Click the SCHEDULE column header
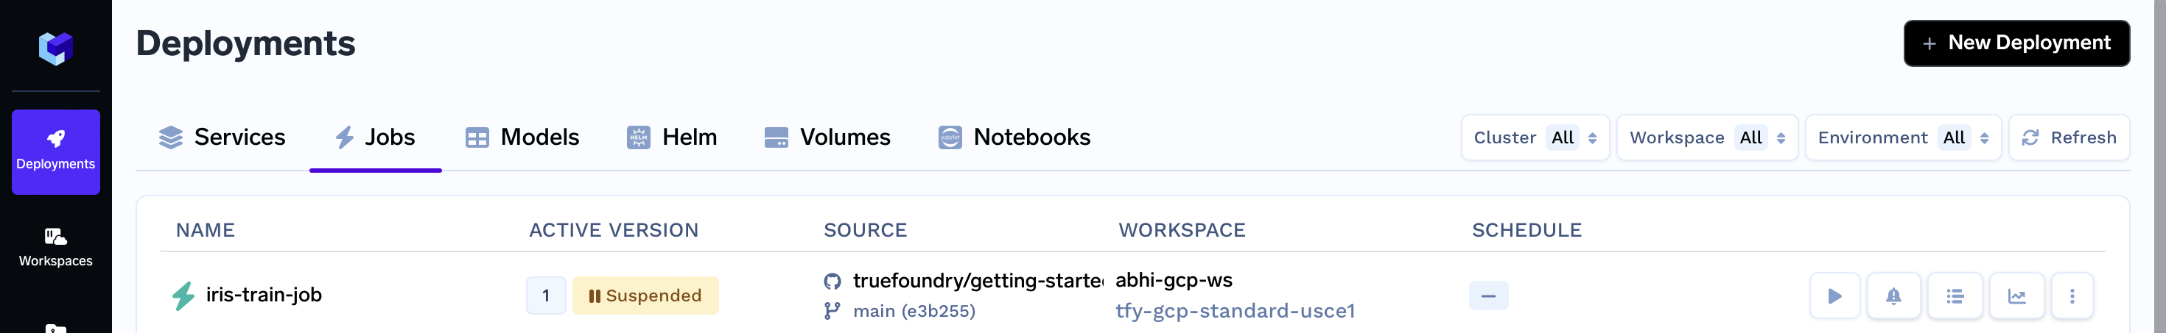The width and height of the screenshot is (2166, 333). (1527, 231)
